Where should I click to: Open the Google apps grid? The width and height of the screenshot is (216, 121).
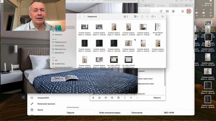pos(183,11)
